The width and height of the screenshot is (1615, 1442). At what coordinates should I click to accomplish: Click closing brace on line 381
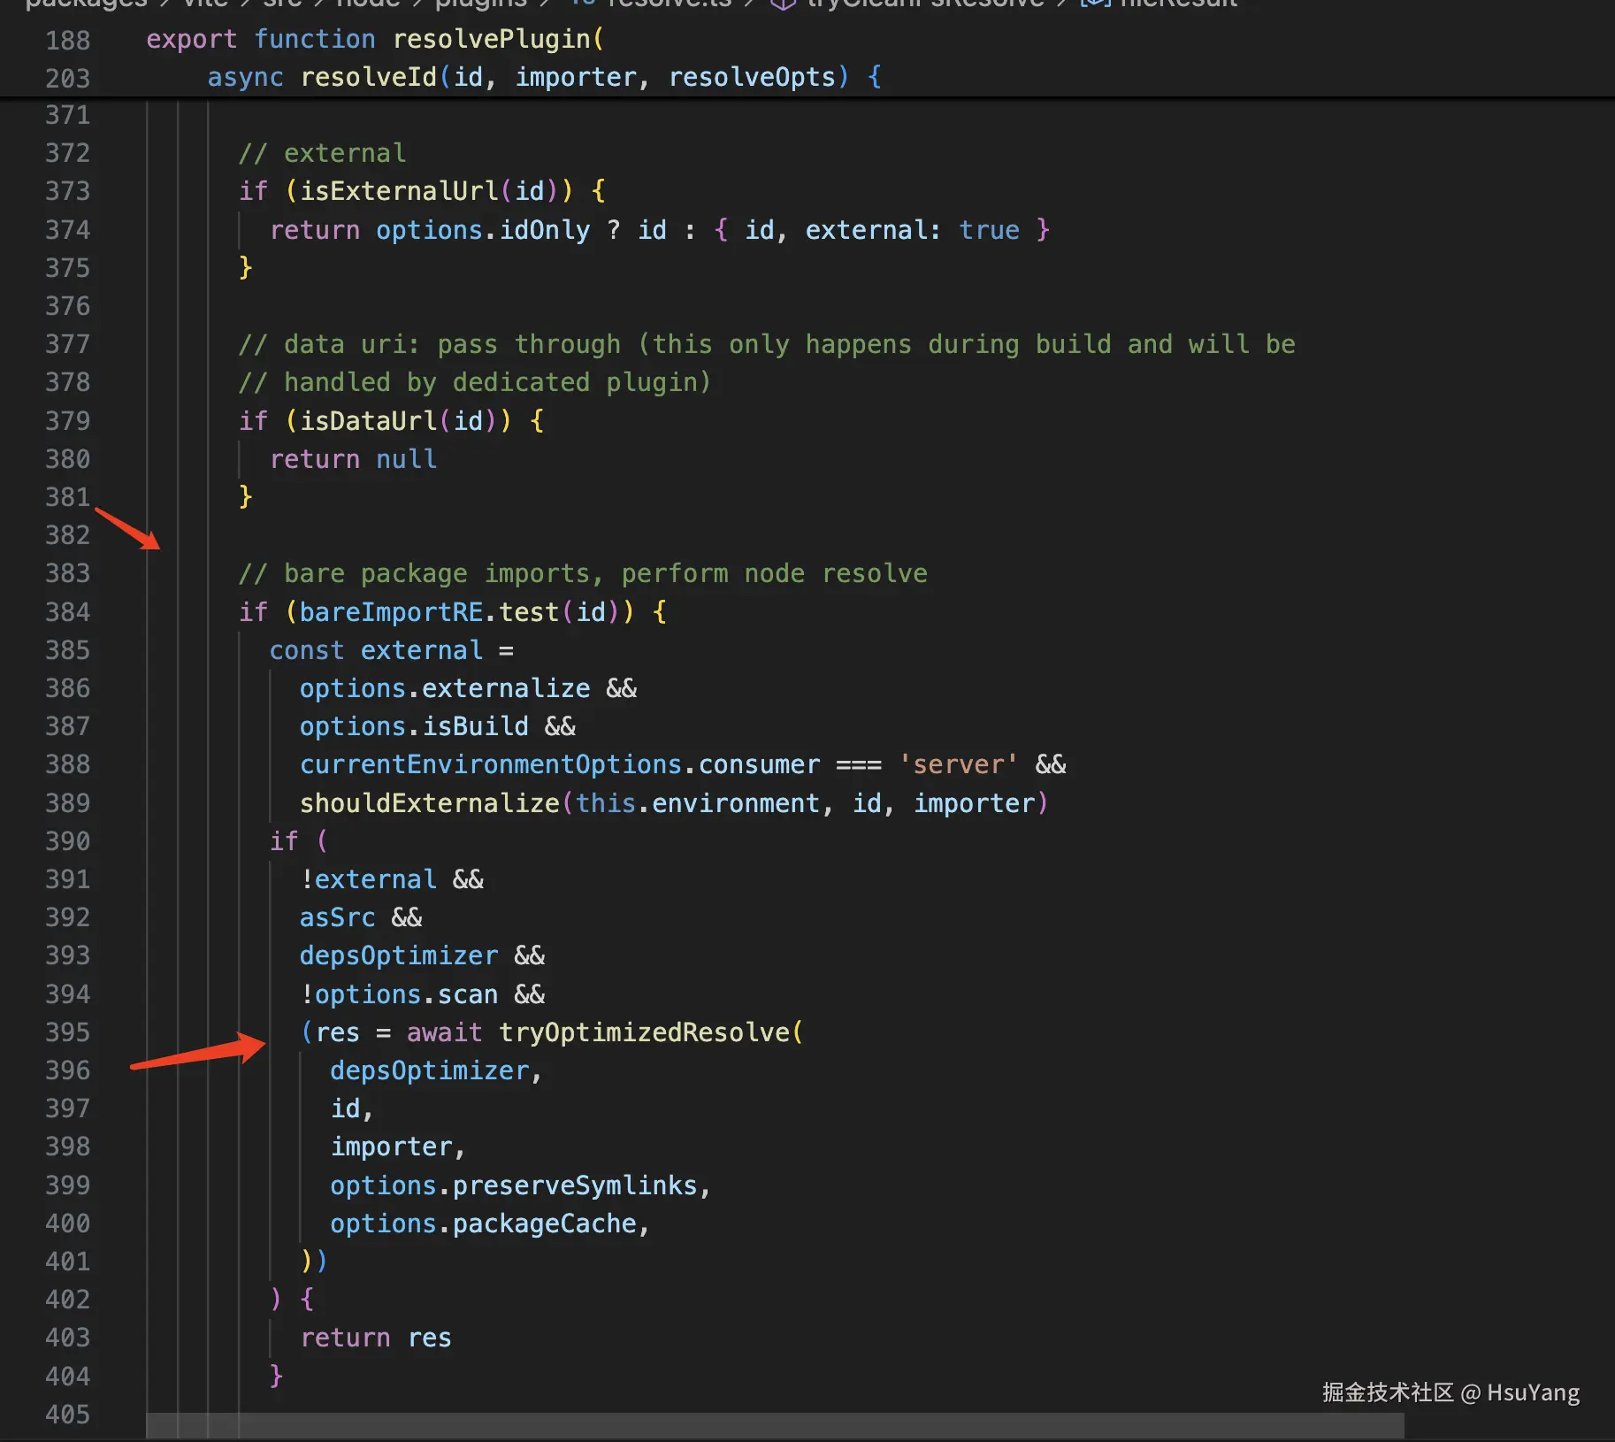pos(246,497)
